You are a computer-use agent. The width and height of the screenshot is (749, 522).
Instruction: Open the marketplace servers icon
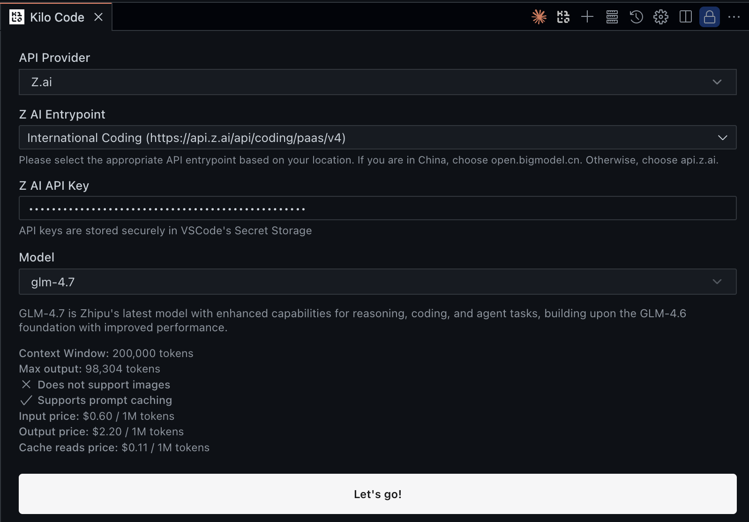click(612, 17)
